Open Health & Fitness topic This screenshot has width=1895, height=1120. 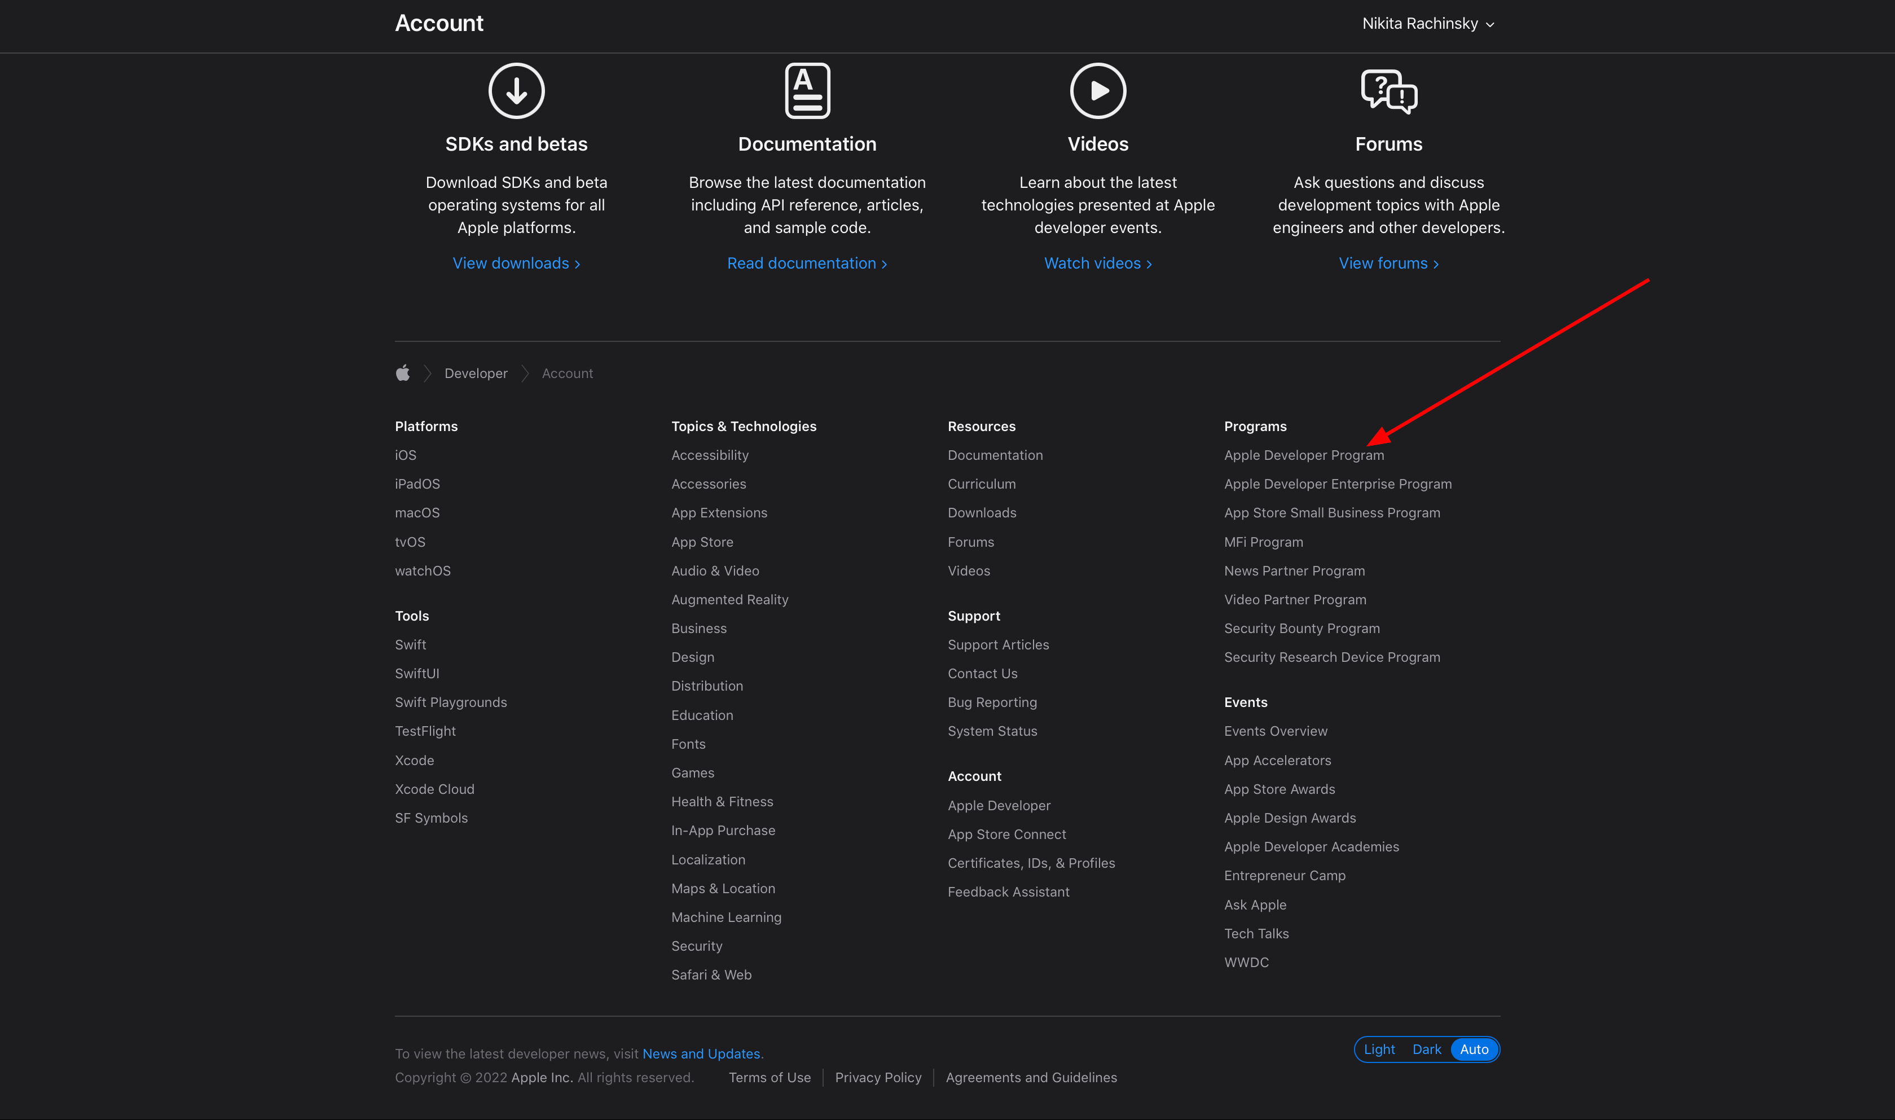coord(722,802)
